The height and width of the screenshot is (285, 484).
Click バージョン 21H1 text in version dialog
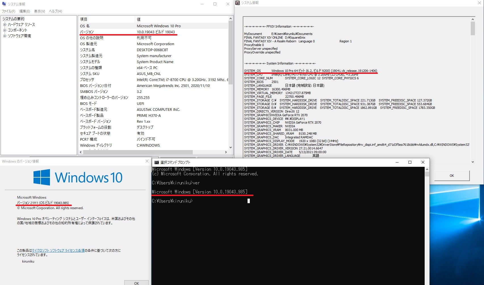point(43,203)
